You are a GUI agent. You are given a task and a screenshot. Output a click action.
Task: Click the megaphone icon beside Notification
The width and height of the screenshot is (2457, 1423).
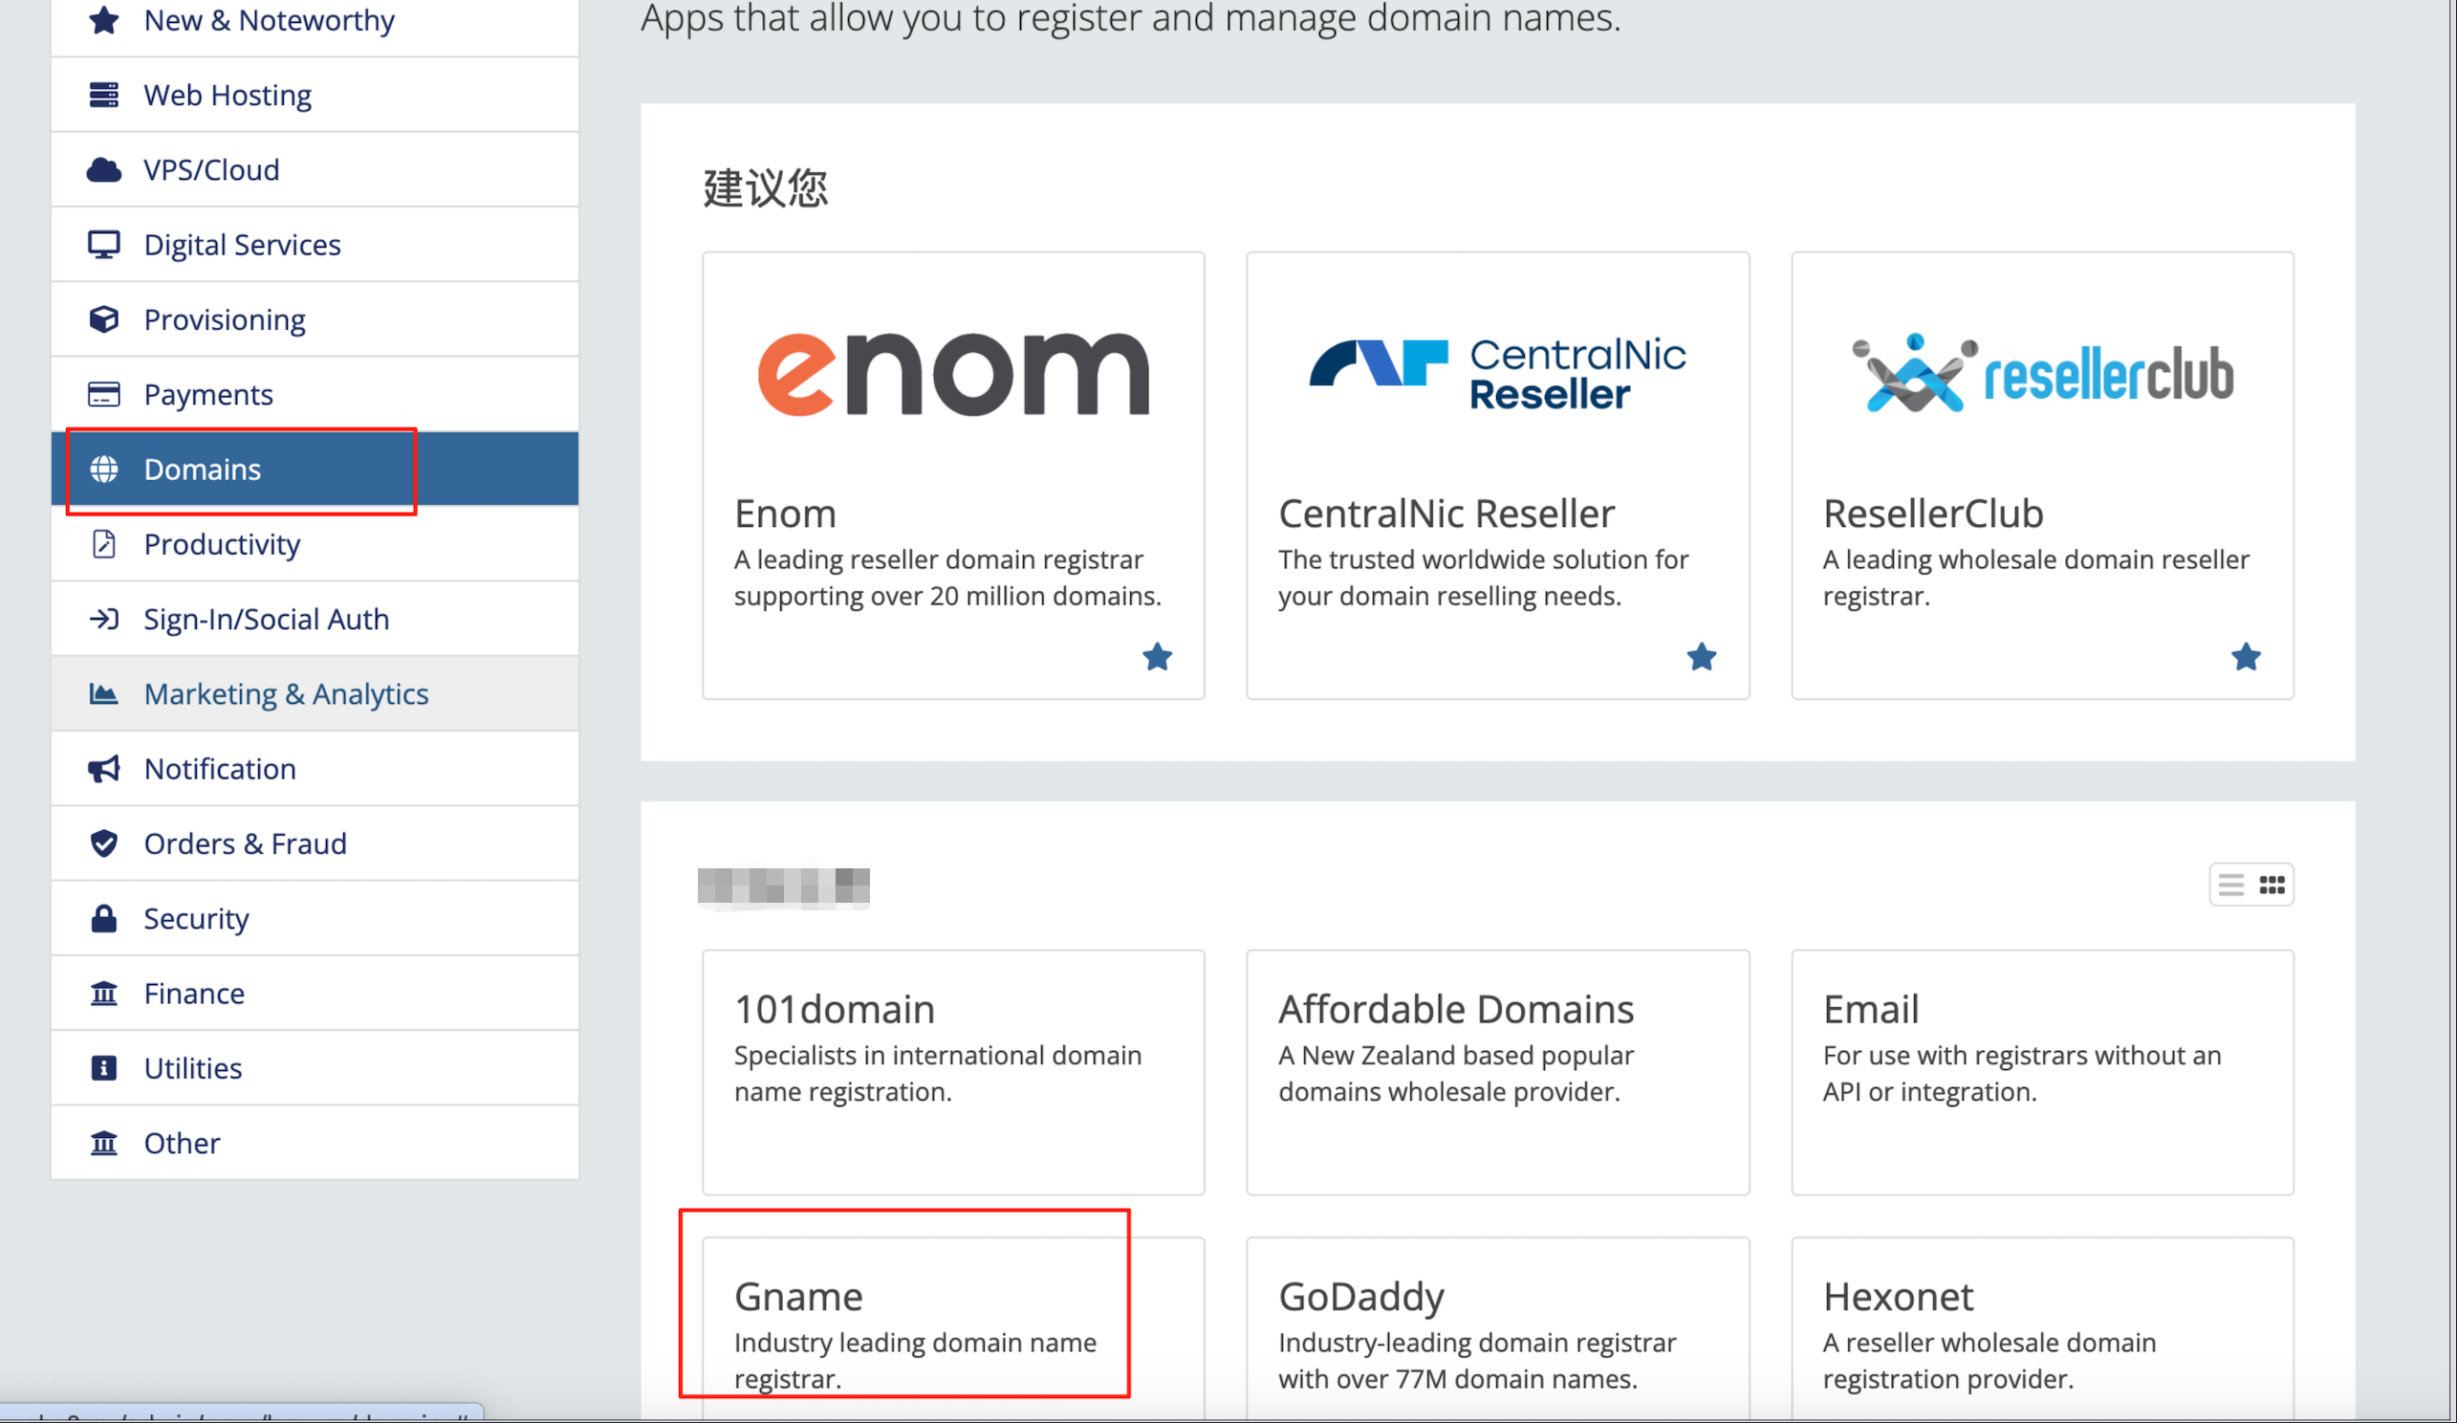point(103,769)
